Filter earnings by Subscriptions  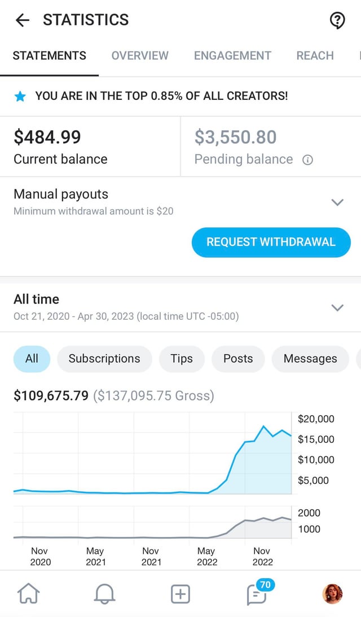click(x=104, y=359)
